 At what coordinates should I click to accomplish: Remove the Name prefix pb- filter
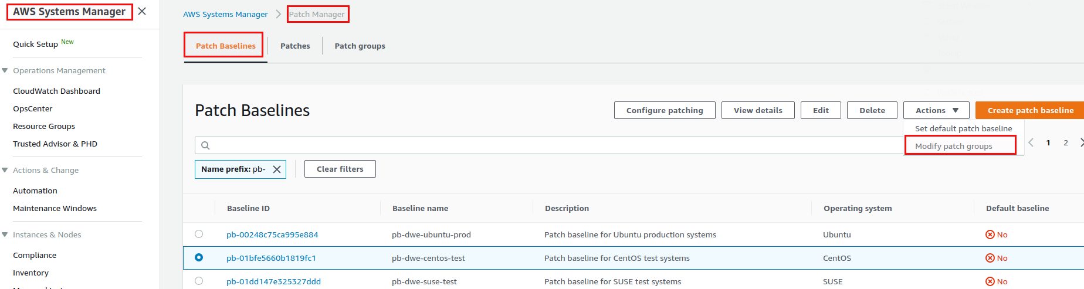click(x=277, y=169)
